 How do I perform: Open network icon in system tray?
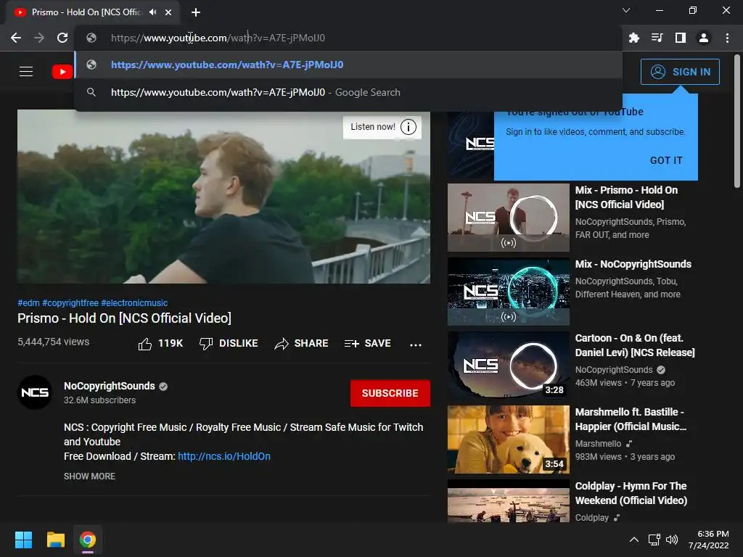click(x=654, y=540)
